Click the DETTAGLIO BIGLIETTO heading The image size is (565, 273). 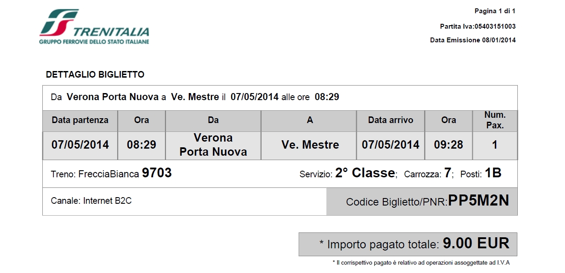click(95, 75)
